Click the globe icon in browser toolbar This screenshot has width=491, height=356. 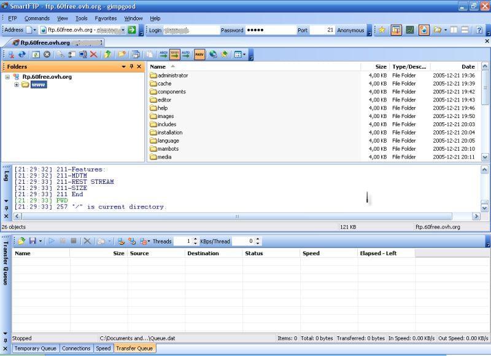click(x=213, y=55)
